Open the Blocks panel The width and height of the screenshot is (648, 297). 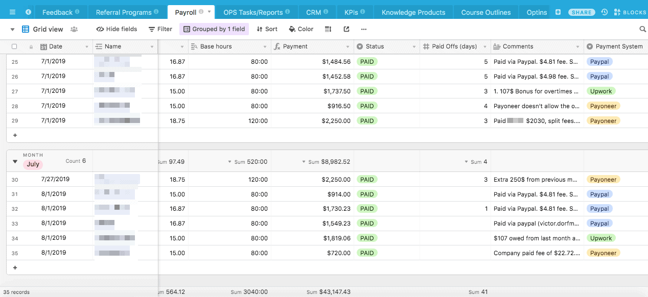(x=630, y=12)
